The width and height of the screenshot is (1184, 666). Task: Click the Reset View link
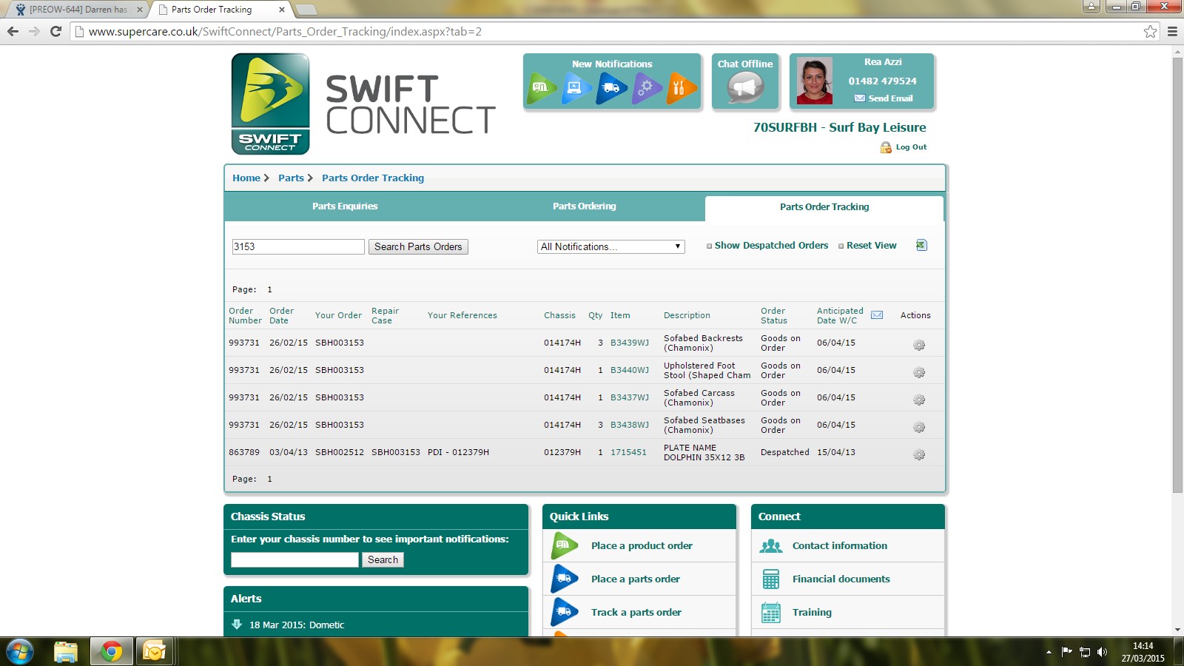tap(871, 246)
